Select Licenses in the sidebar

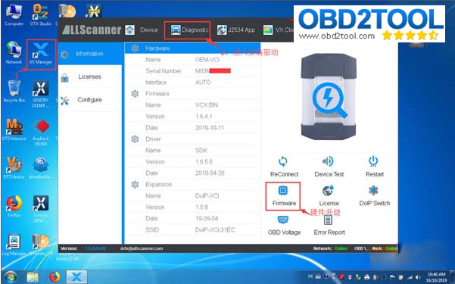coord(90,77)
